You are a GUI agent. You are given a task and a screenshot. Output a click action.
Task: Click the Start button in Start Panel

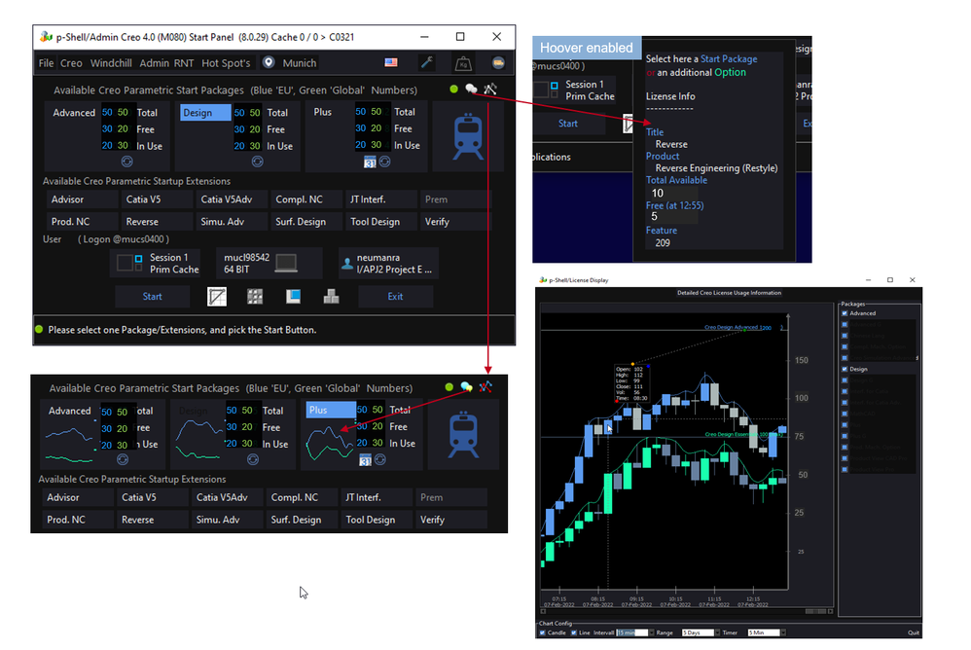click(153, 297)
